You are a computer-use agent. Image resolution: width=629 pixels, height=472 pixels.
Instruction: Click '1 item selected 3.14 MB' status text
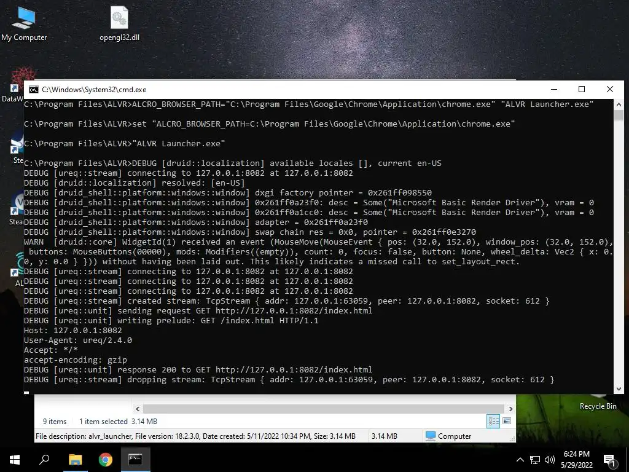click(x=118, y=422)
